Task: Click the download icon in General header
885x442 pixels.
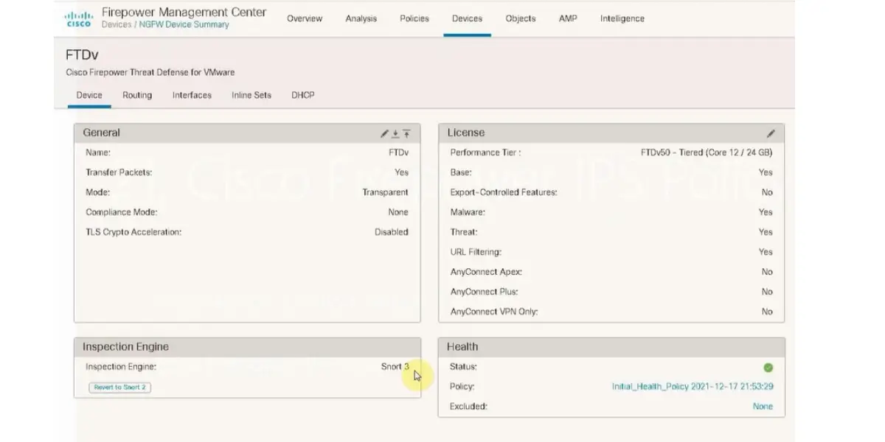Action: tap(395, 133)
